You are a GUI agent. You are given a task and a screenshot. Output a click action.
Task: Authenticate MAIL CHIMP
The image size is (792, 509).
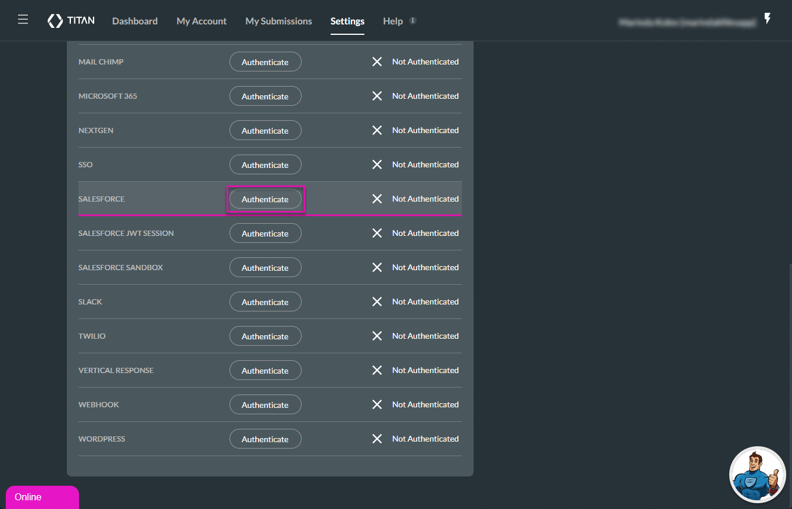click(265, 62)
